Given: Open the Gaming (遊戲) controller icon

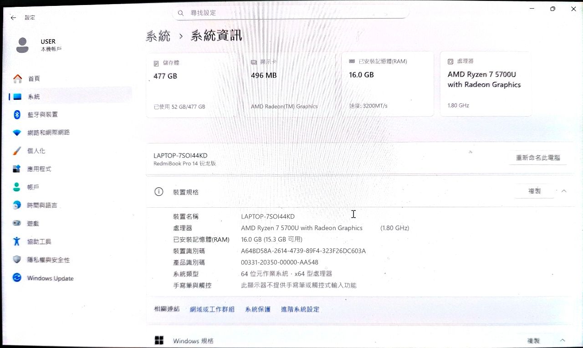Looking at the screenshot, I should point(17,224).
